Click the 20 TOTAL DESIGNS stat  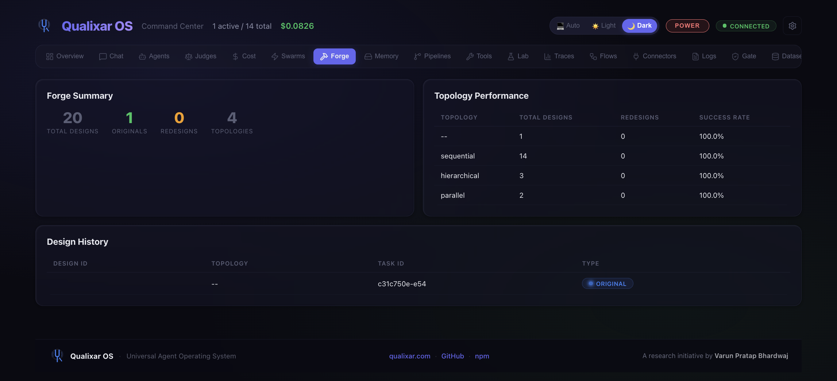(73, 123)
